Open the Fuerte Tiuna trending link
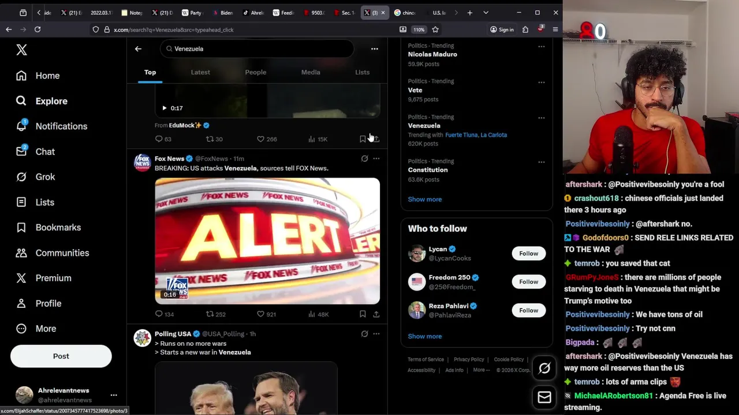Image resolution: width=739 pixels, height=415 pixels. click(461, 135)
